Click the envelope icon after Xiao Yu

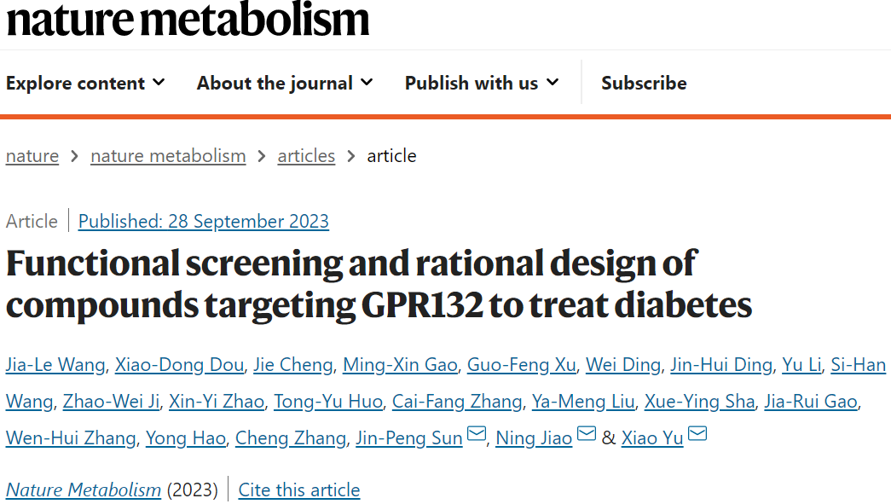(697, 434)
